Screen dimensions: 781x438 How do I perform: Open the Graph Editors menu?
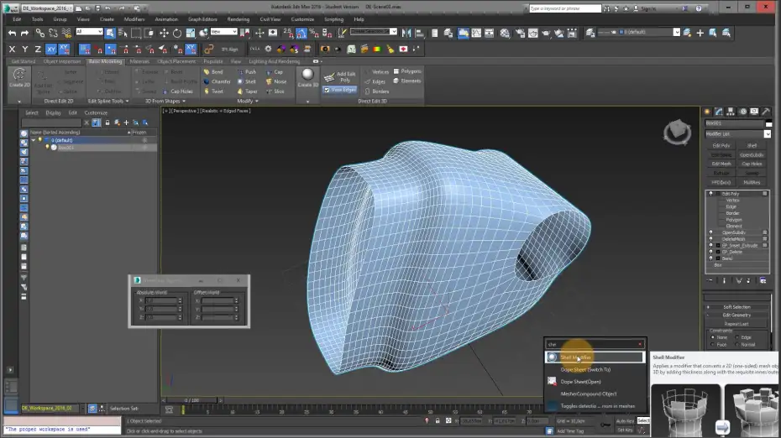[202, 19]
